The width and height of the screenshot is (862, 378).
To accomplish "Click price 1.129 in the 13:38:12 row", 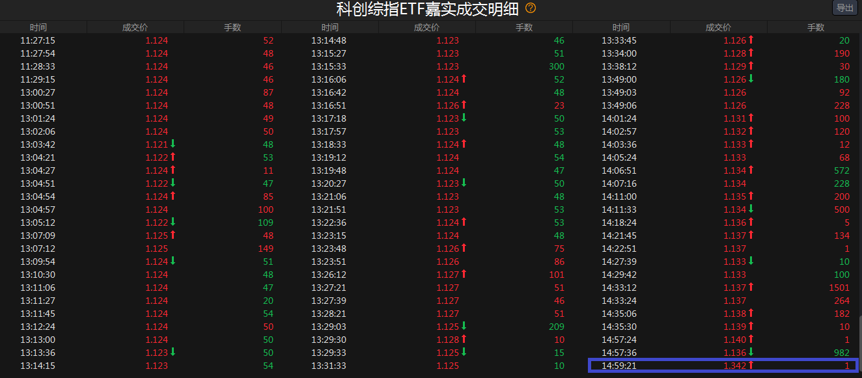I will 735,66.
